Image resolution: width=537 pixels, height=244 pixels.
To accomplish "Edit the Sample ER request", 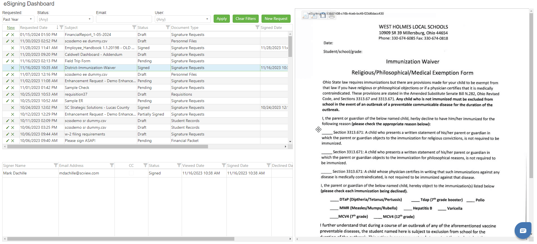I will 8,101.
